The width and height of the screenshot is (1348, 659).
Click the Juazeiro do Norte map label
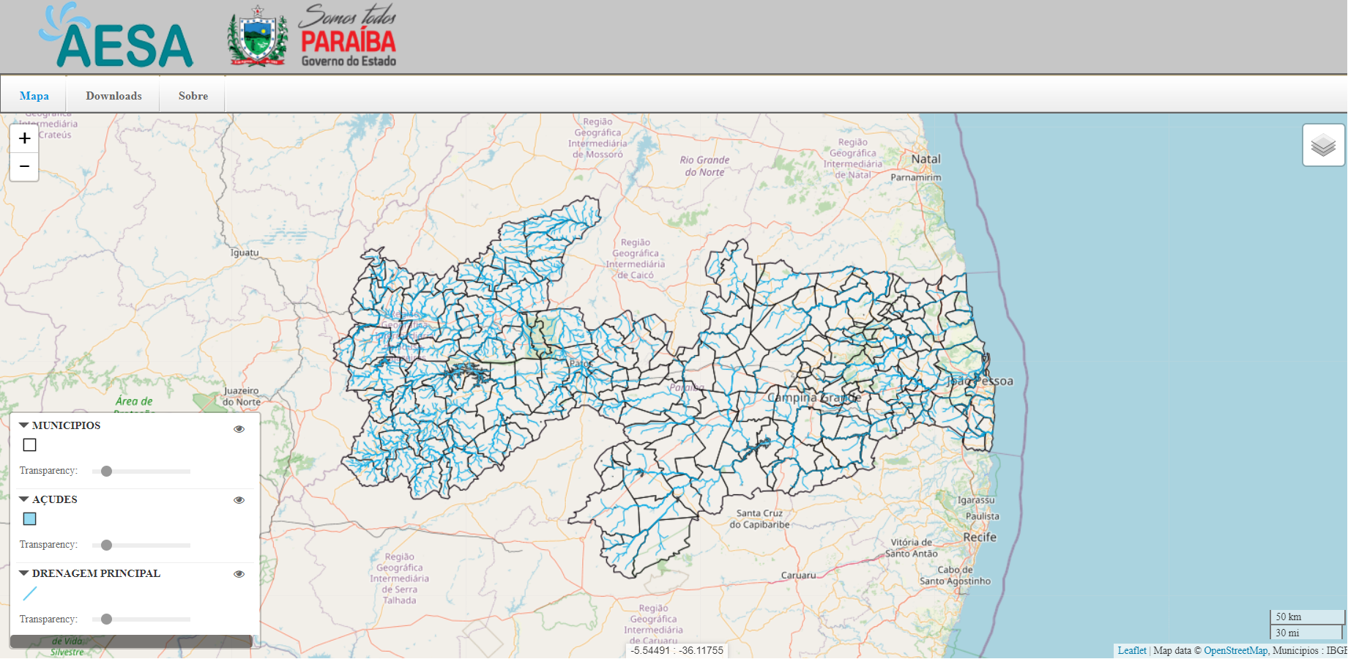241,396
